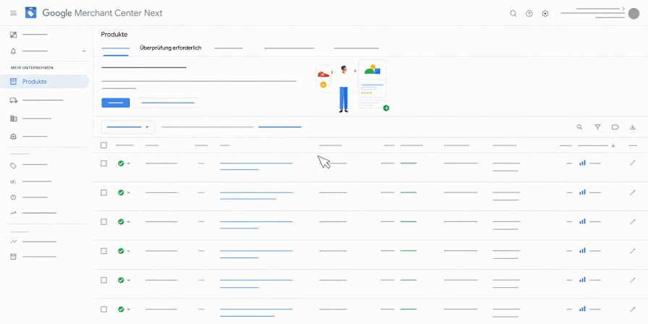
Task: Select Produkte in the sidebar
Action: coord(45,82)
